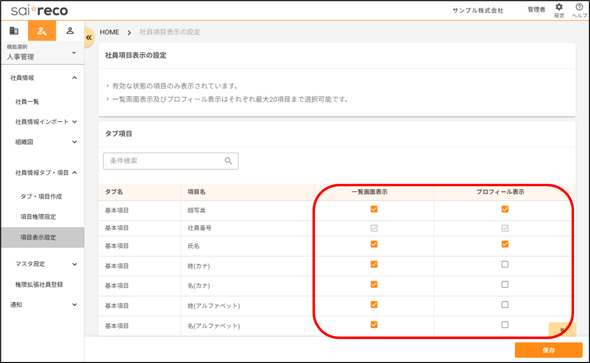The width and height of the screenshot is (590, 363).
Task: Select タブ・項目作成 menu item
Action: coord(41,197)
